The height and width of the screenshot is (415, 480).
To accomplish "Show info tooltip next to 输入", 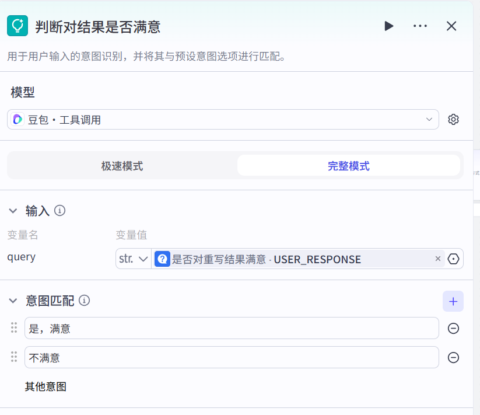I will coord(59,211).
